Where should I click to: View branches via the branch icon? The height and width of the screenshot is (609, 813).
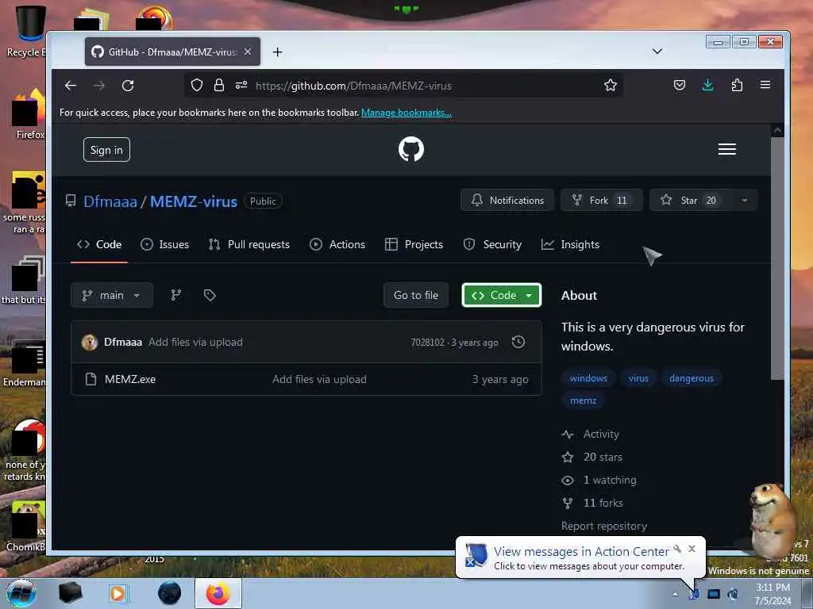pos(176,295)
